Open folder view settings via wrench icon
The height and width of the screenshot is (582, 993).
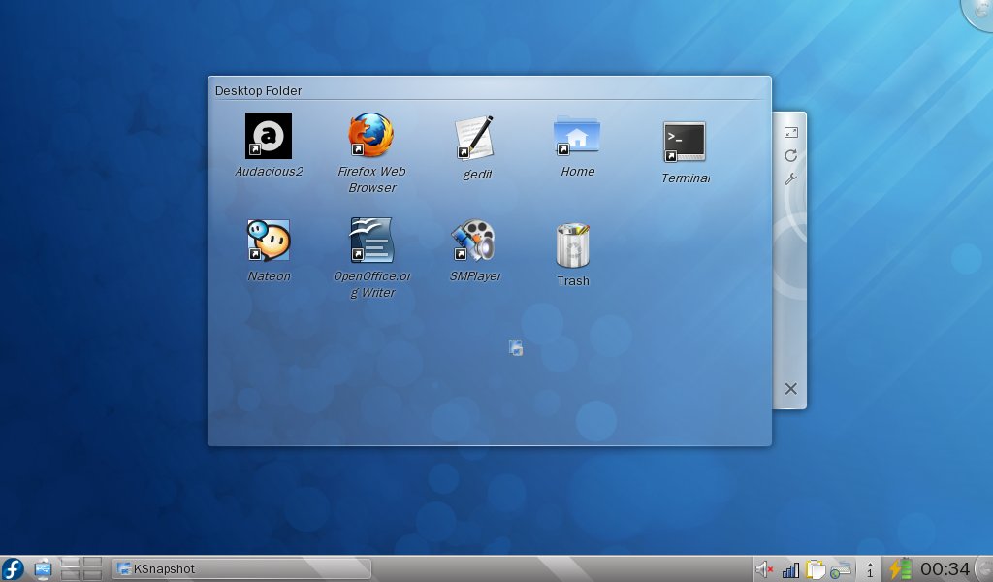(x=790, y=179)
